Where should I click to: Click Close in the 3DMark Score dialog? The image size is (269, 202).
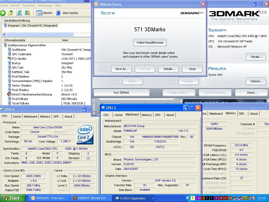click(192, 69)
